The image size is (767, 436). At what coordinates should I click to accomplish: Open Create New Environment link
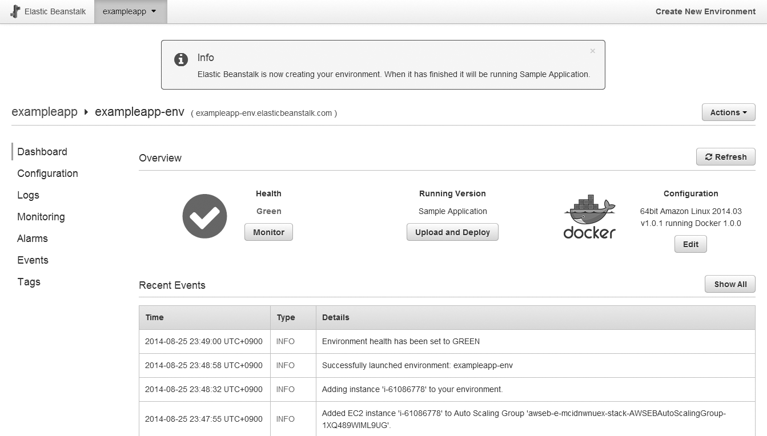pos(705,11)
